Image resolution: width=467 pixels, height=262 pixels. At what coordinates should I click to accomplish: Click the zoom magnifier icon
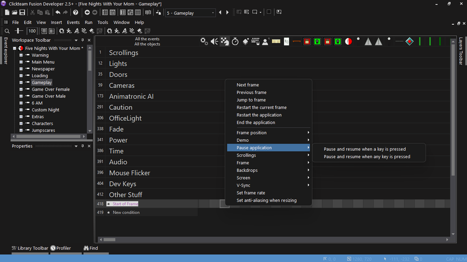[7, 31]
